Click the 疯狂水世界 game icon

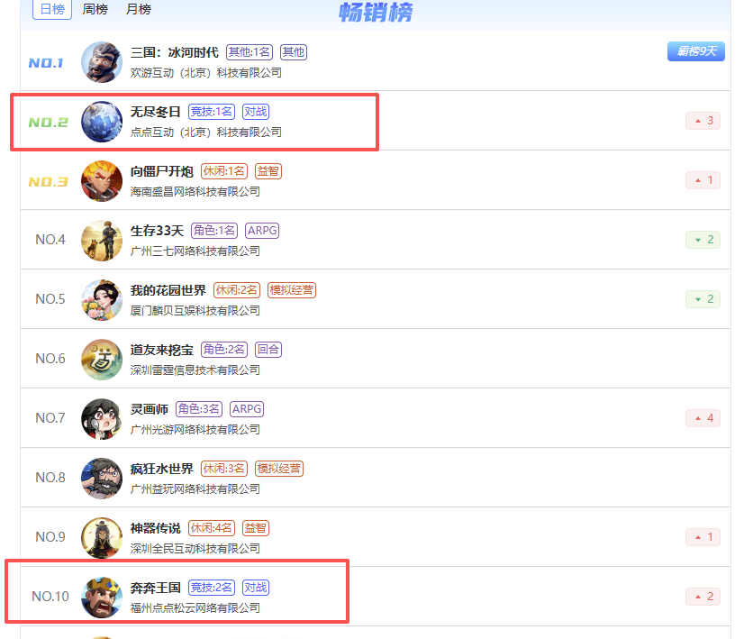pos(102,478)
